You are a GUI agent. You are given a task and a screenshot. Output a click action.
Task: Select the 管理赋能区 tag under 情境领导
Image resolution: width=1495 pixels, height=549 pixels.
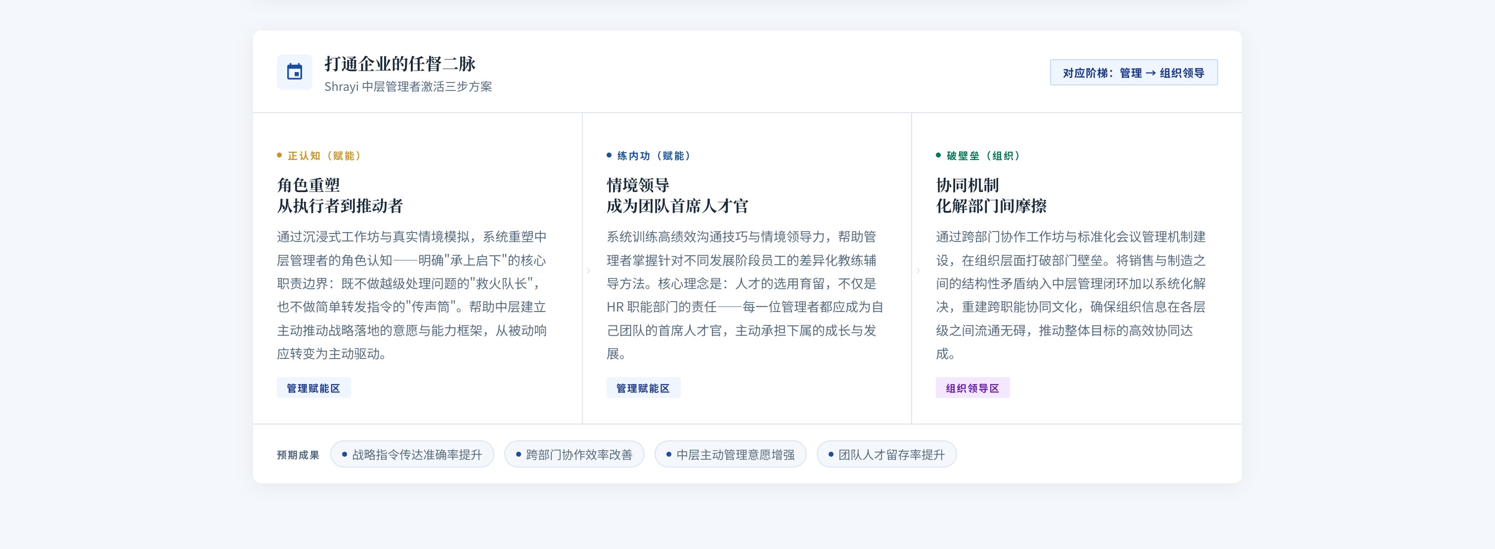643,388
